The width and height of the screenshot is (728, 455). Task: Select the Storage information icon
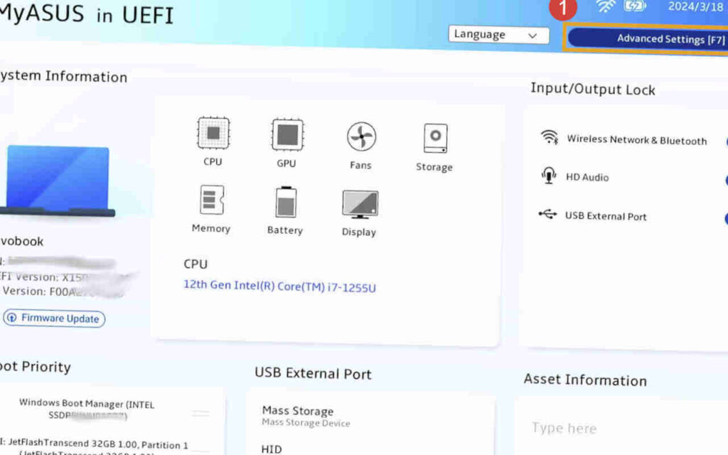click(435, 139)
